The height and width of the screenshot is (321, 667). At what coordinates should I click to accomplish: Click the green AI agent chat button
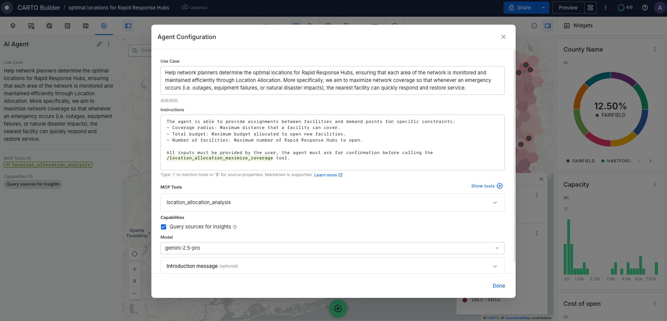click(x=338, y=308)
